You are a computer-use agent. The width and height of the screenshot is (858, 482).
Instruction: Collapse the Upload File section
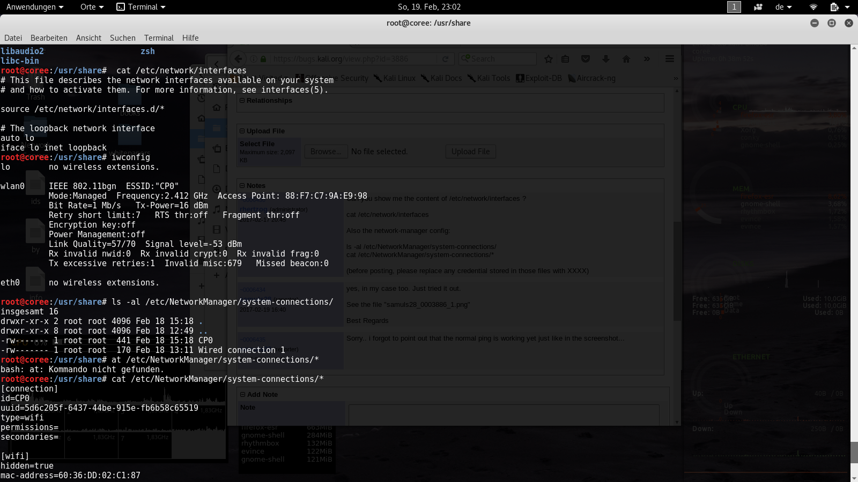[242, 131]
